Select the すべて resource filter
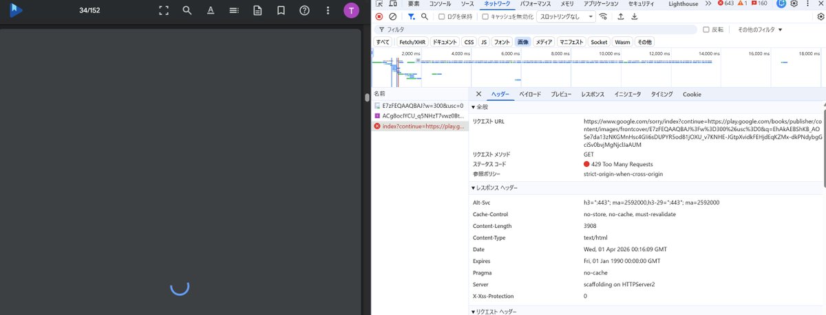Screen dimensions: 826x315 pos(383,42)
